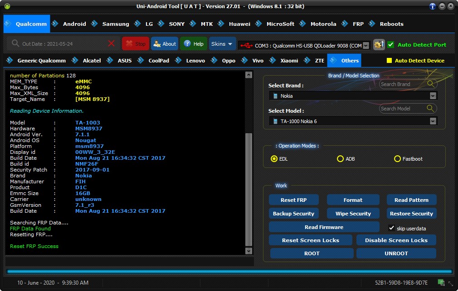
Task: Open the Reboots tab
Action: 387,24
